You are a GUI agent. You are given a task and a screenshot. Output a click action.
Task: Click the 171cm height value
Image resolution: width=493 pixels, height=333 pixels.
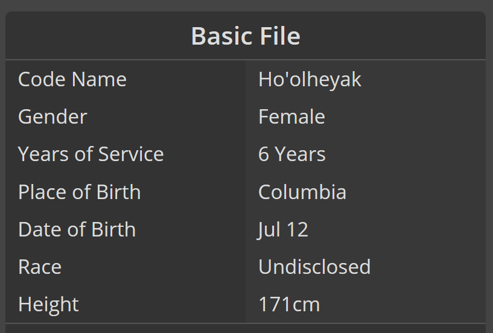289,305
